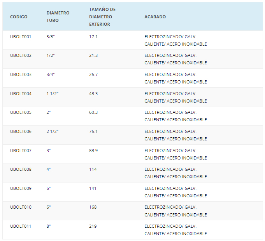Select the UBOLT011 code cell
Image resolution: width=265 pixels, height=241 pixels.
click(x=21, y=226)
